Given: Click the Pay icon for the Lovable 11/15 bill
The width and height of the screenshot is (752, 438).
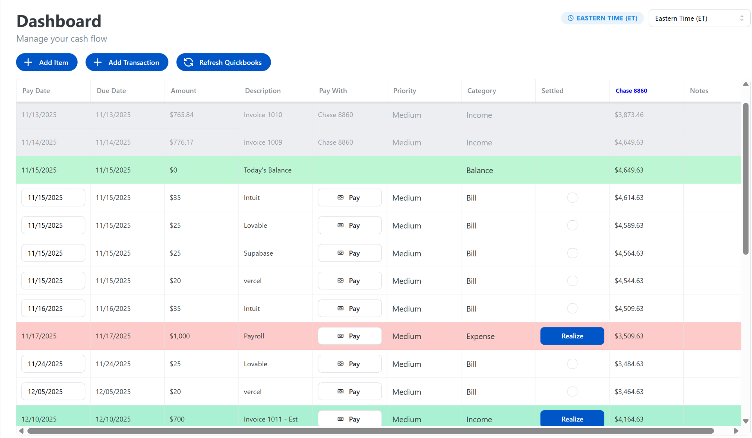Looking at the screenshot, I should 340,225.
